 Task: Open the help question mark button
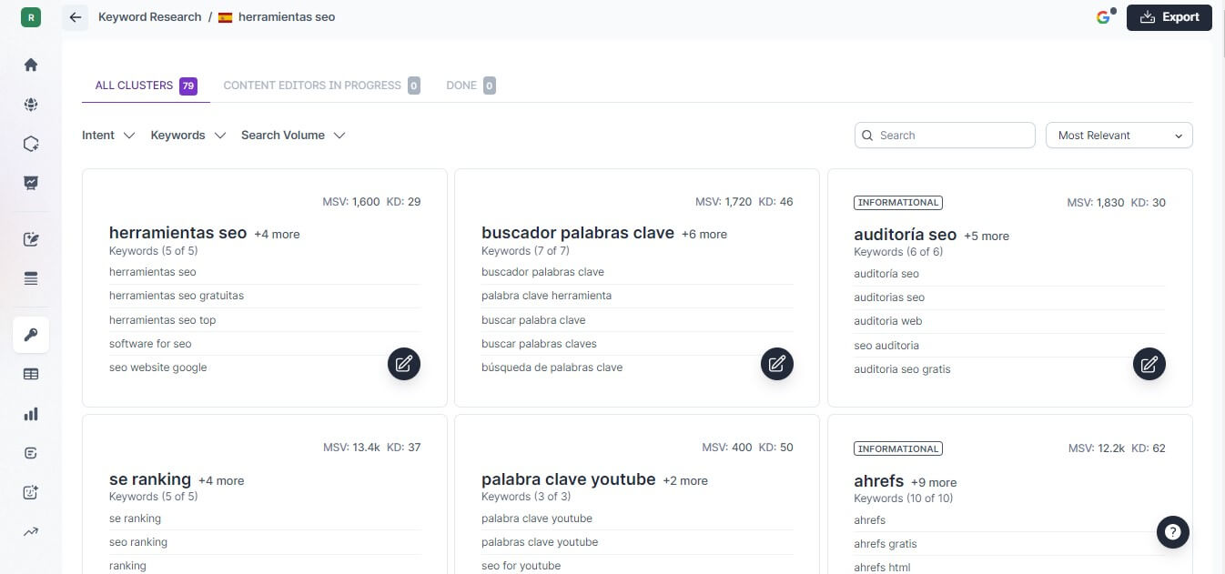1173,532
